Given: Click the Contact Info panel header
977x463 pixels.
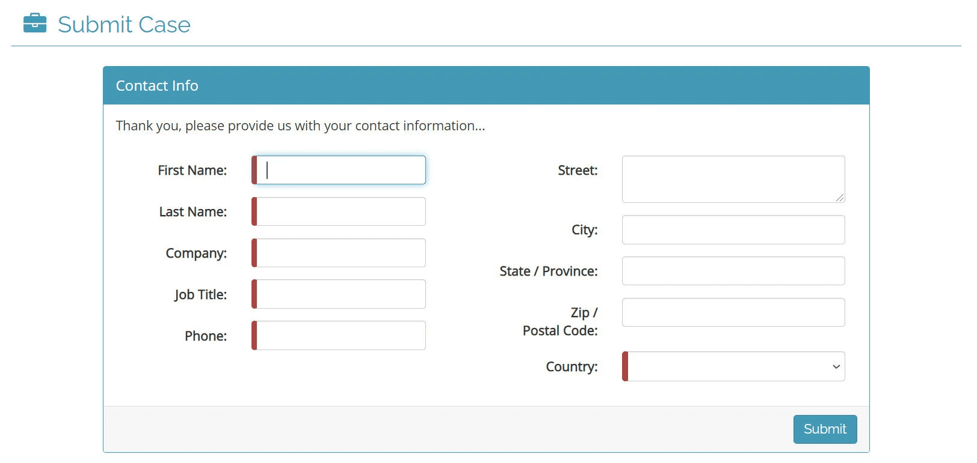Looking at the screenshot, I should coord(157,86).
